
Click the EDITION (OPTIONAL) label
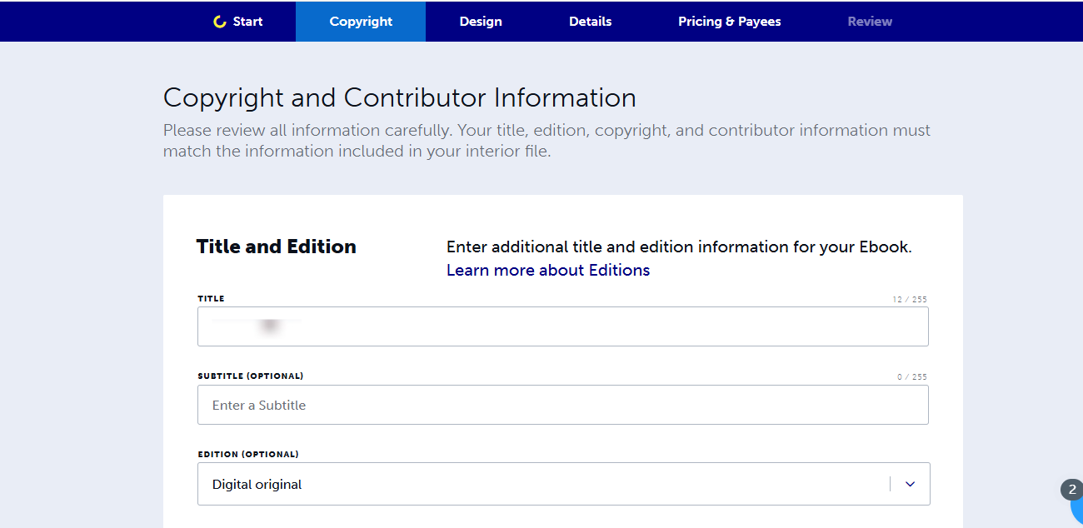tap(247, 454)
